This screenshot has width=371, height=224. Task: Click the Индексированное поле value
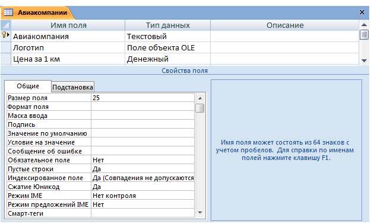pos(142,178)
